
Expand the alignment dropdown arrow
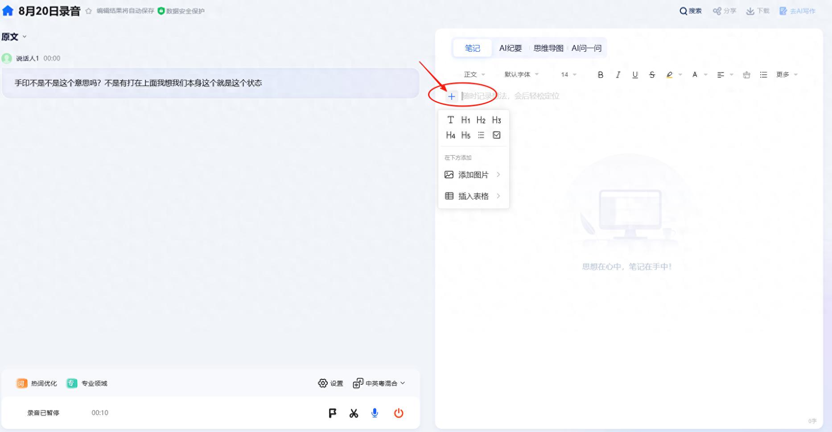[731, 75]
